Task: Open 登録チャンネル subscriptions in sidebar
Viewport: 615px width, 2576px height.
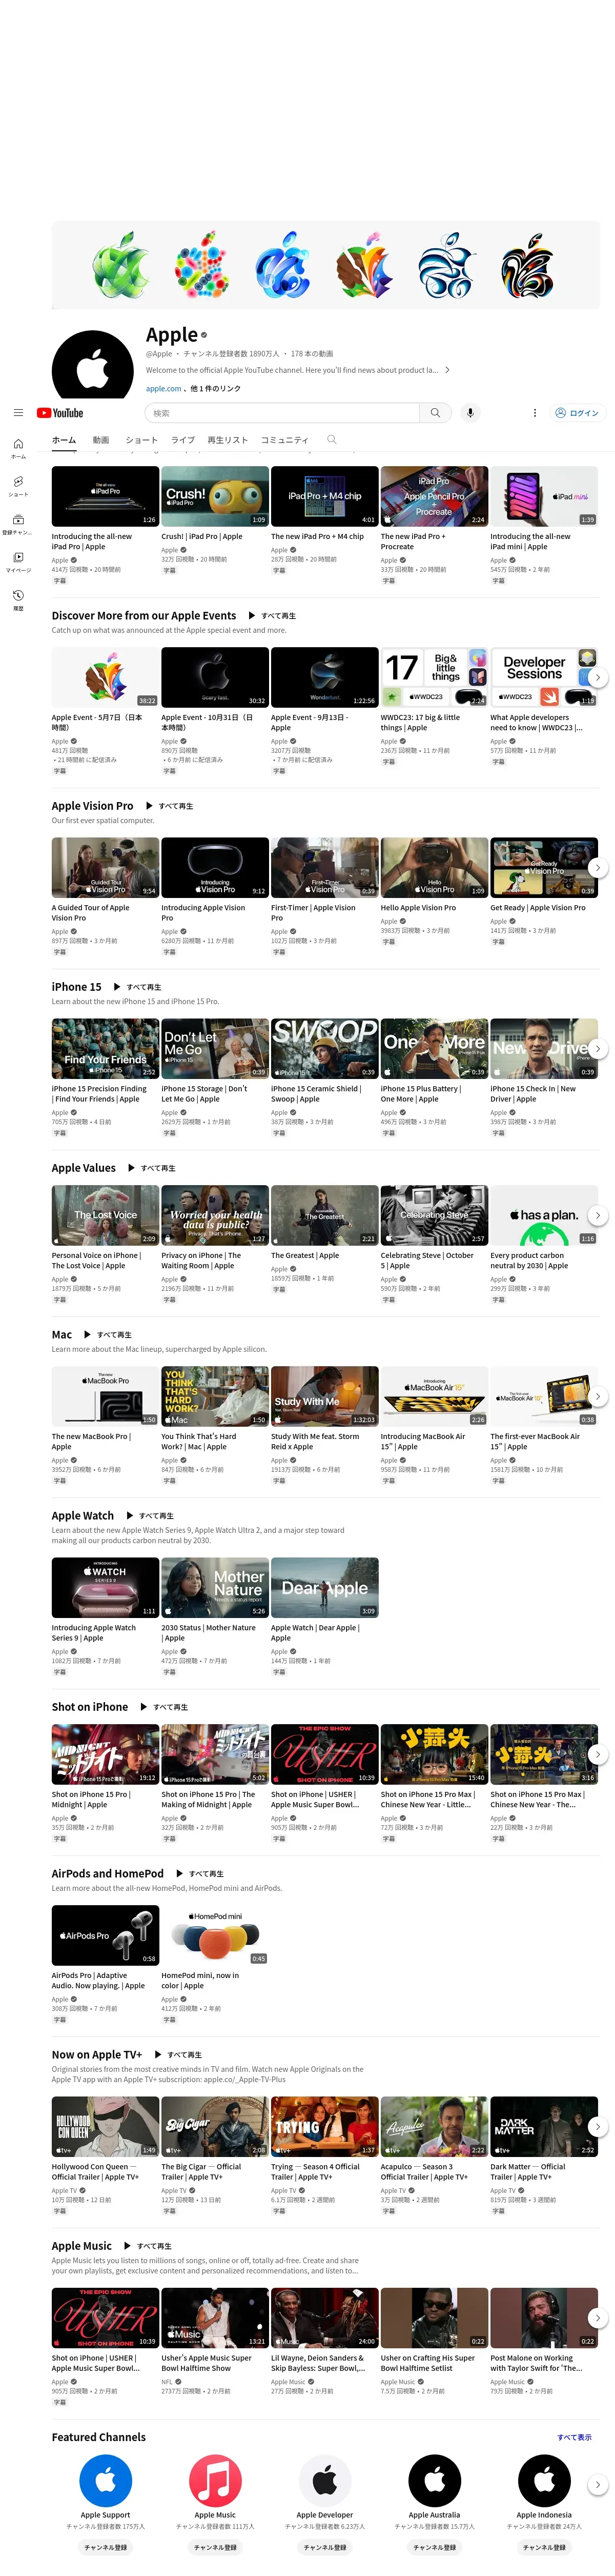Action: point(18,524)
